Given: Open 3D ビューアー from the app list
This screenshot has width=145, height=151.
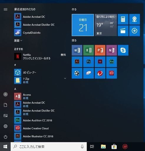Looking at the screenshot, I should pos(40,73).
